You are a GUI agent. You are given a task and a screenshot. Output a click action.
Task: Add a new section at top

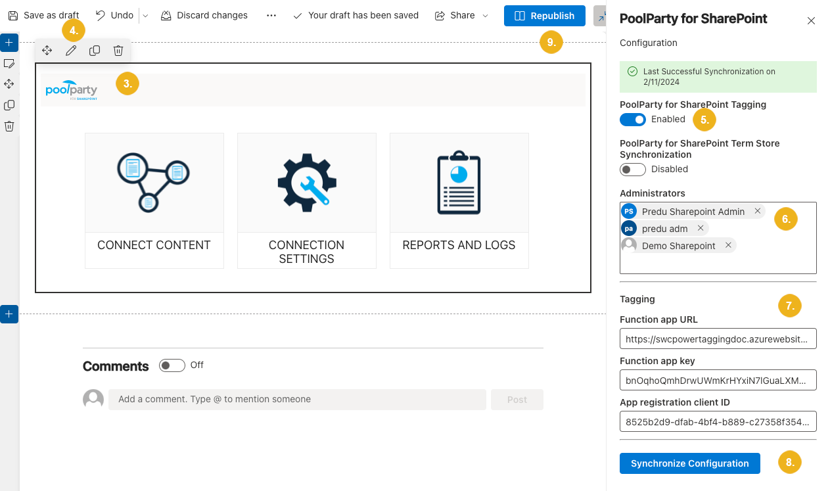[9, 43]
